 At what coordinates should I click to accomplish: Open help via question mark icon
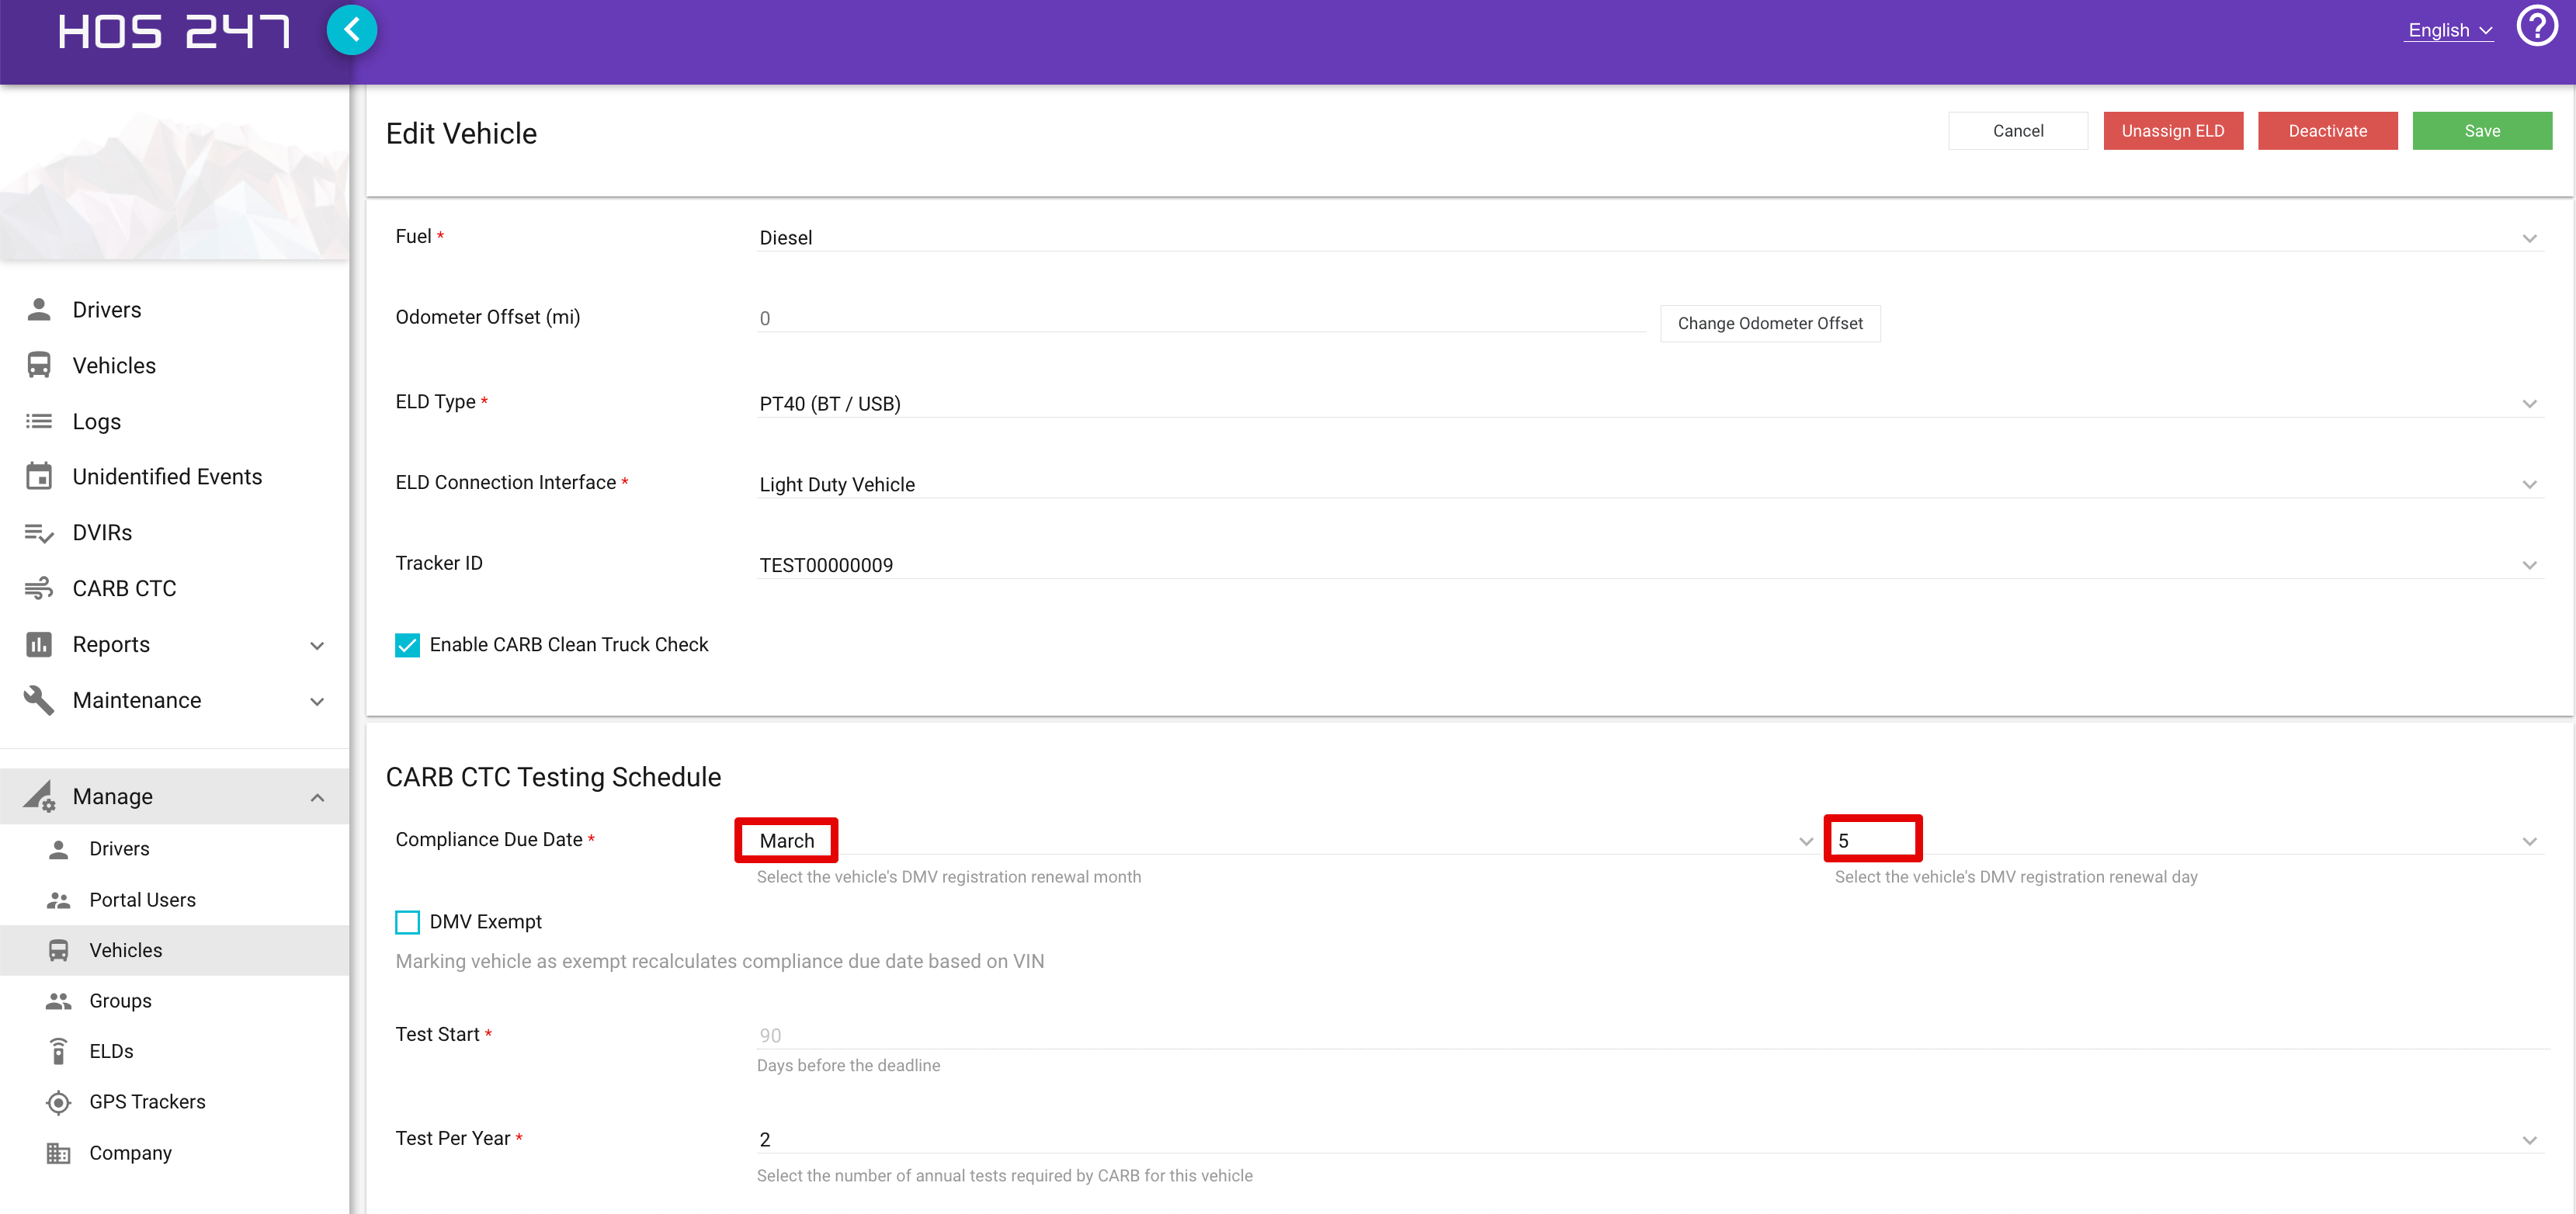[2536, 27]
